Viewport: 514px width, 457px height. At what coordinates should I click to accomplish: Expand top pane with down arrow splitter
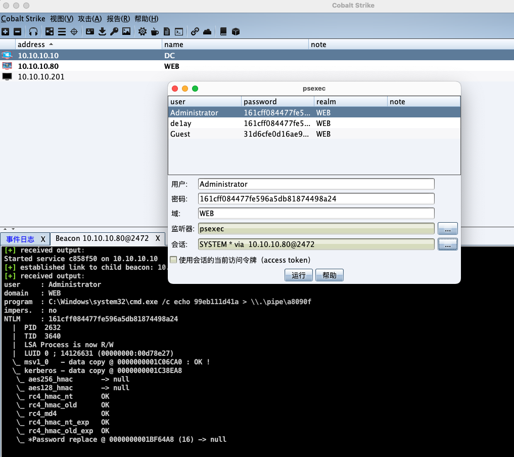13,229
